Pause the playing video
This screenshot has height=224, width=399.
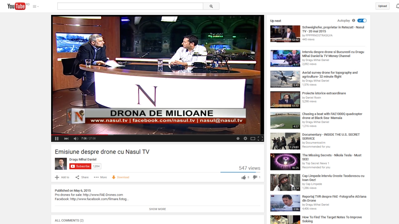pyautogui.click(x=57, y=138)
